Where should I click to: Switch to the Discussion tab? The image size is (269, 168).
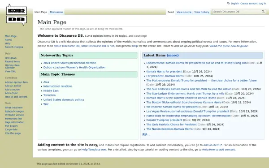pos(56,12)
